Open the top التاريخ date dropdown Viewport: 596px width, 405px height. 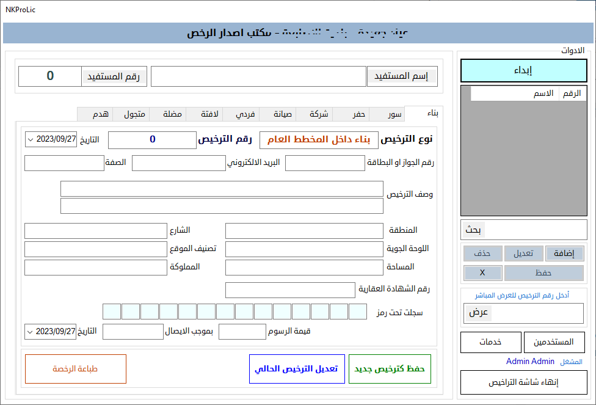tap(31, 139)
